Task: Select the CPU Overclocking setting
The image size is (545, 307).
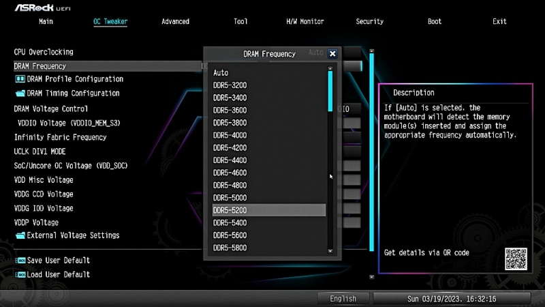Action: [x=44, y=52]
